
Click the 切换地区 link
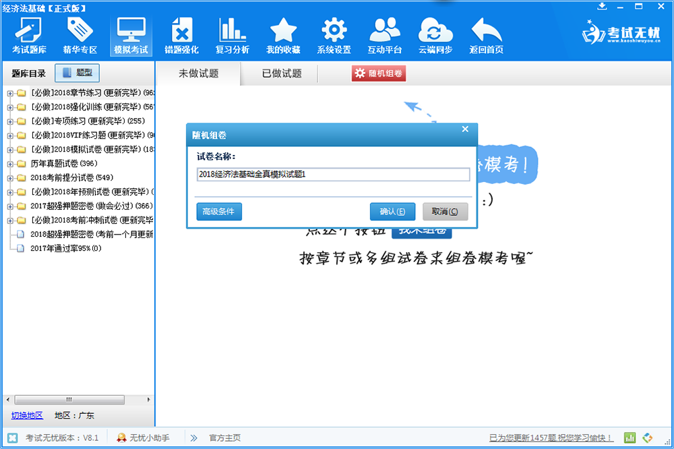[x=27, y=415]
